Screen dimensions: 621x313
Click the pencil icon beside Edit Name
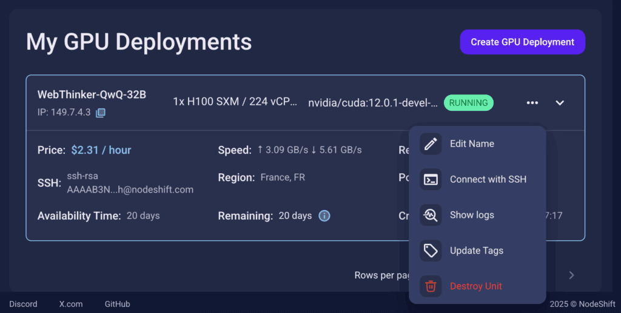coord(431,144)
